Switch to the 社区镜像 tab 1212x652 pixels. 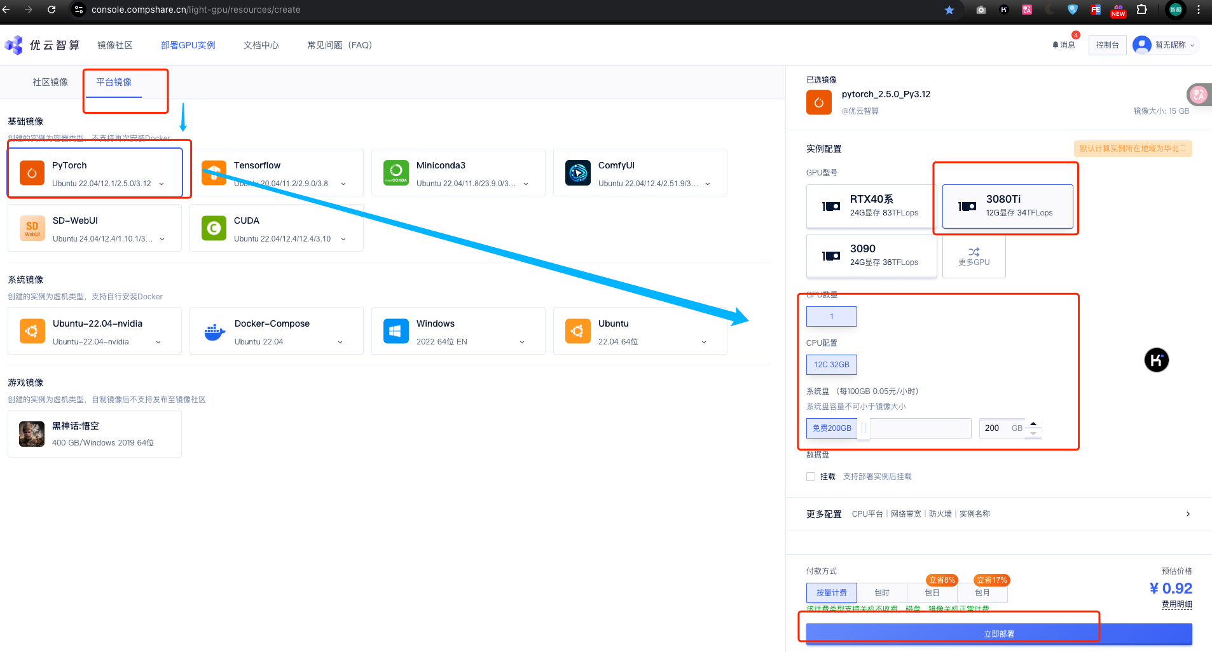50,82
